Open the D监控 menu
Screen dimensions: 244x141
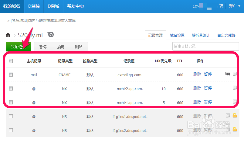[34, 6]
